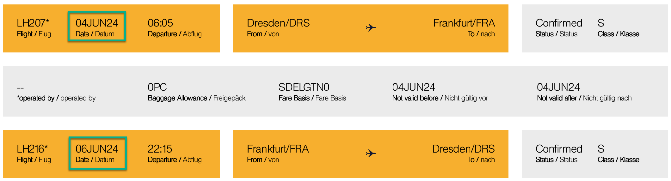Click the highlighted 04JUN24 flight date
Image resolution: width=671 pixels, height=181 pixels.
[x=97, y=23]
